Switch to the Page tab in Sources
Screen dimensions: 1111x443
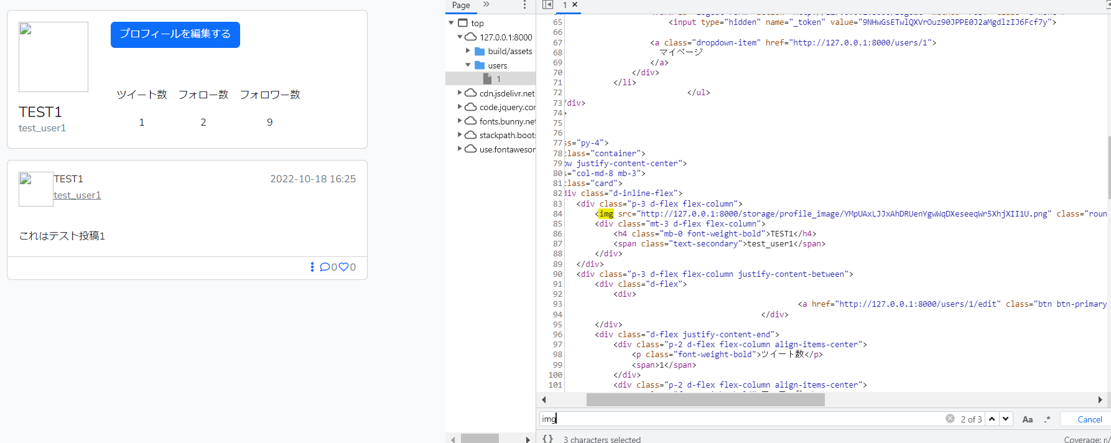pyautogui.click(x=461, y=5)
